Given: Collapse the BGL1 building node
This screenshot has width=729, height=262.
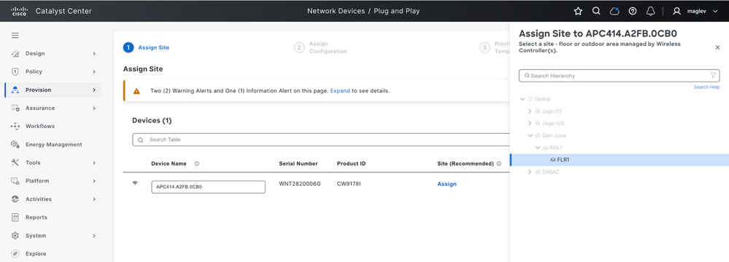Looking at the screenshot, I should (538, 148).
